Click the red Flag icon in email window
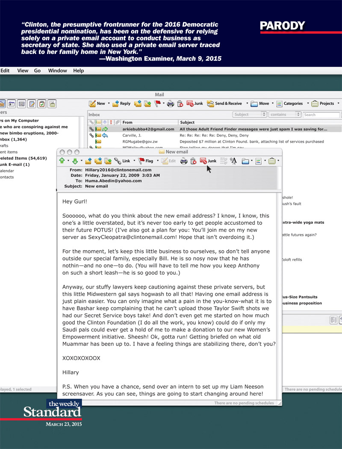This screenshot has width=342, height=449. [141, 161]
